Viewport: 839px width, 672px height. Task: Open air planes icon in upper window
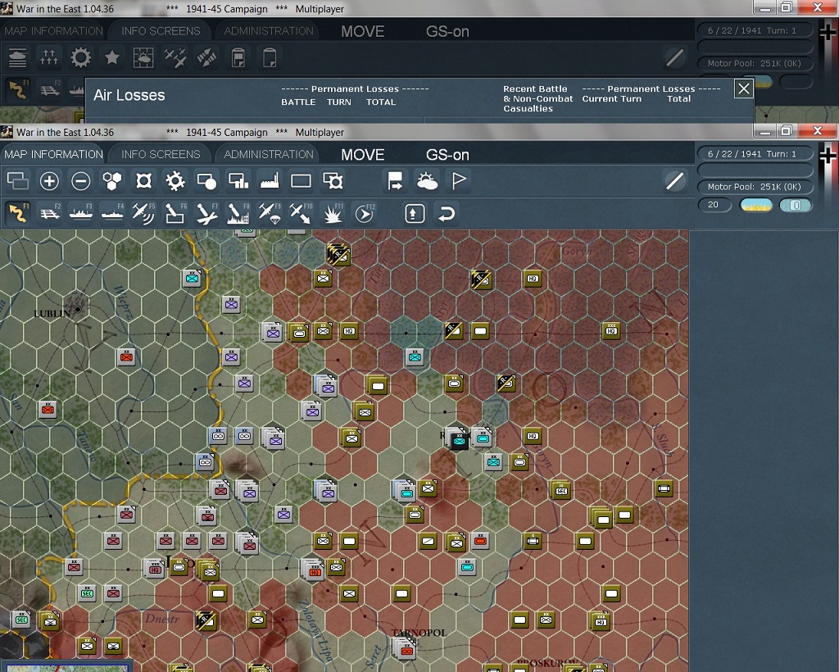(175, 58)
